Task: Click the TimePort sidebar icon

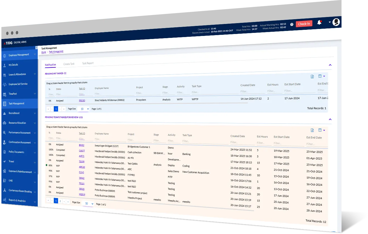Action: (x=4, y=94)
